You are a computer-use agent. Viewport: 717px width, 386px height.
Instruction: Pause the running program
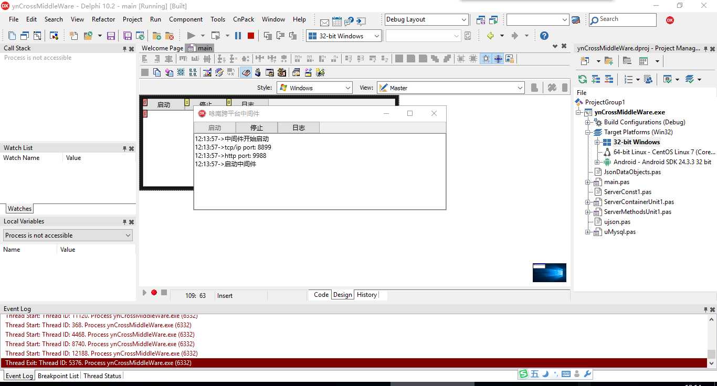tap(238, 36)
